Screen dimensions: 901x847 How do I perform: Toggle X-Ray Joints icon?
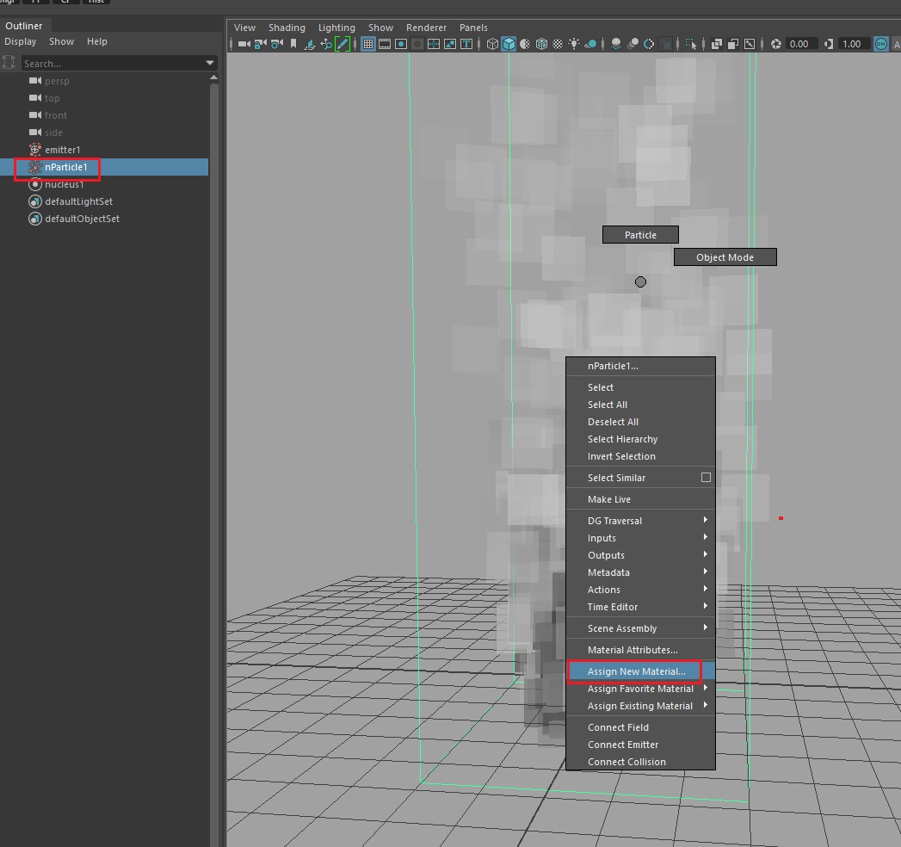(x=750, y=44)
